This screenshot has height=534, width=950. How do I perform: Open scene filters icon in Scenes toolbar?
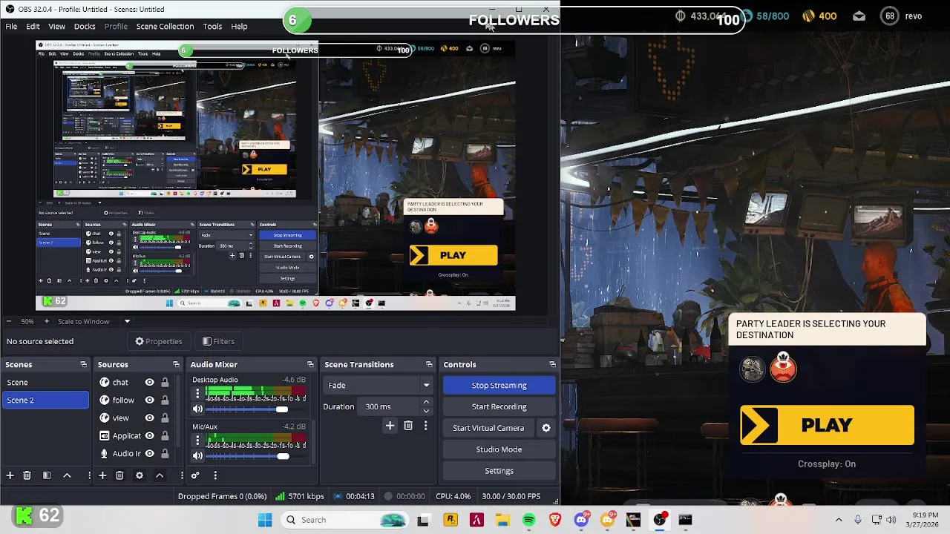pyautogui.click(x=46, y=475)
